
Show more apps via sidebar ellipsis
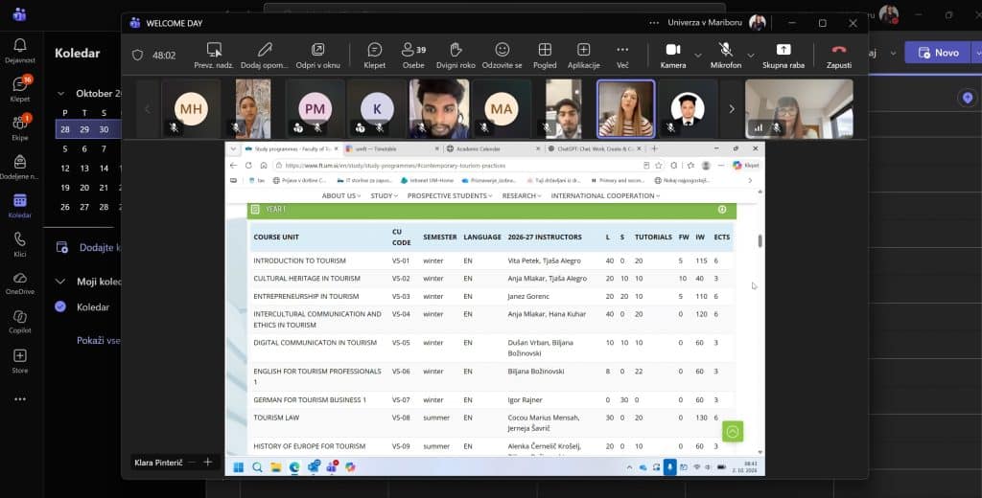point(19,399)
